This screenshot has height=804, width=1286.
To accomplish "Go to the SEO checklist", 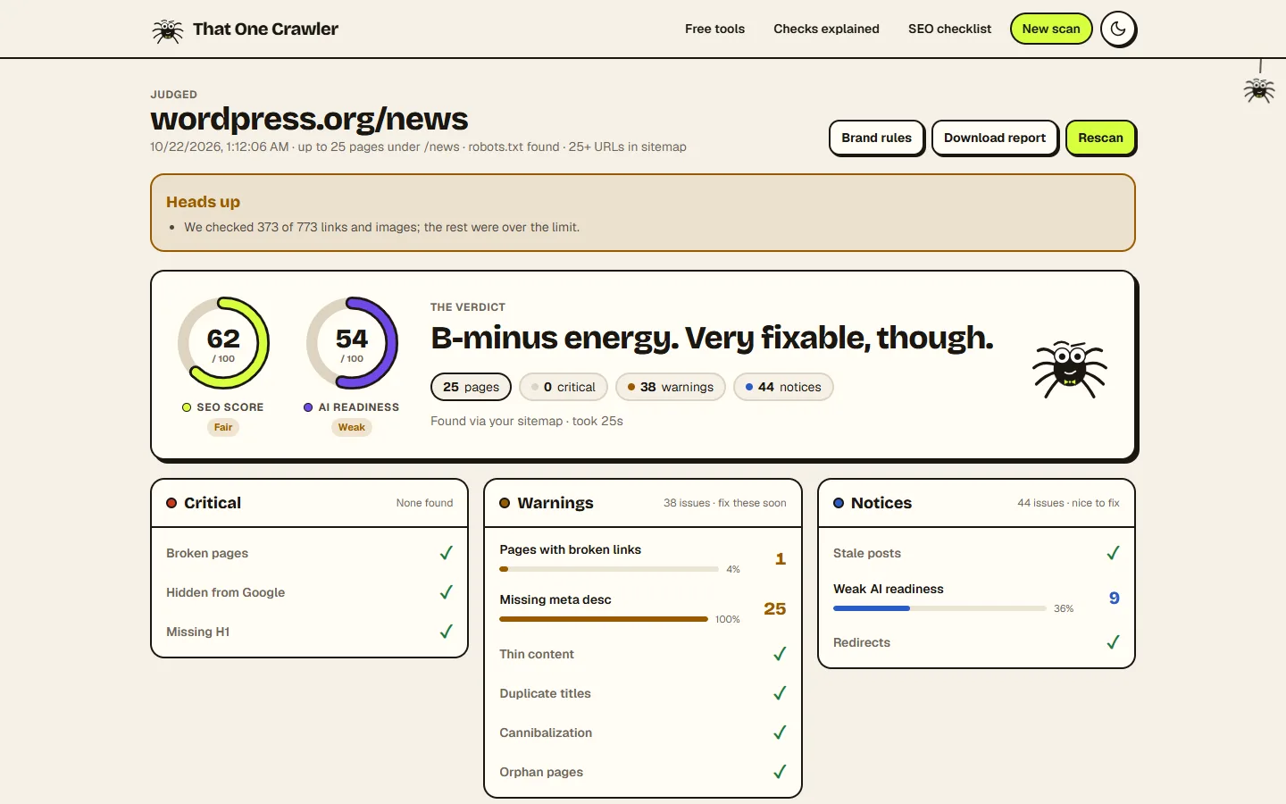I will tap(949, 29).
